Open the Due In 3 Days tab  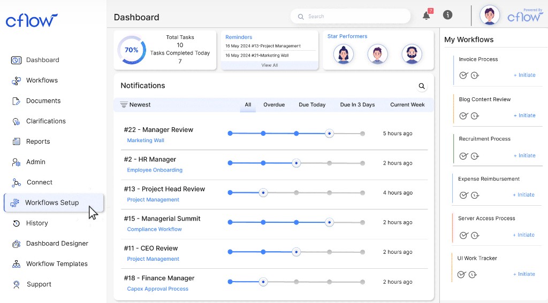tap(357, 105)
